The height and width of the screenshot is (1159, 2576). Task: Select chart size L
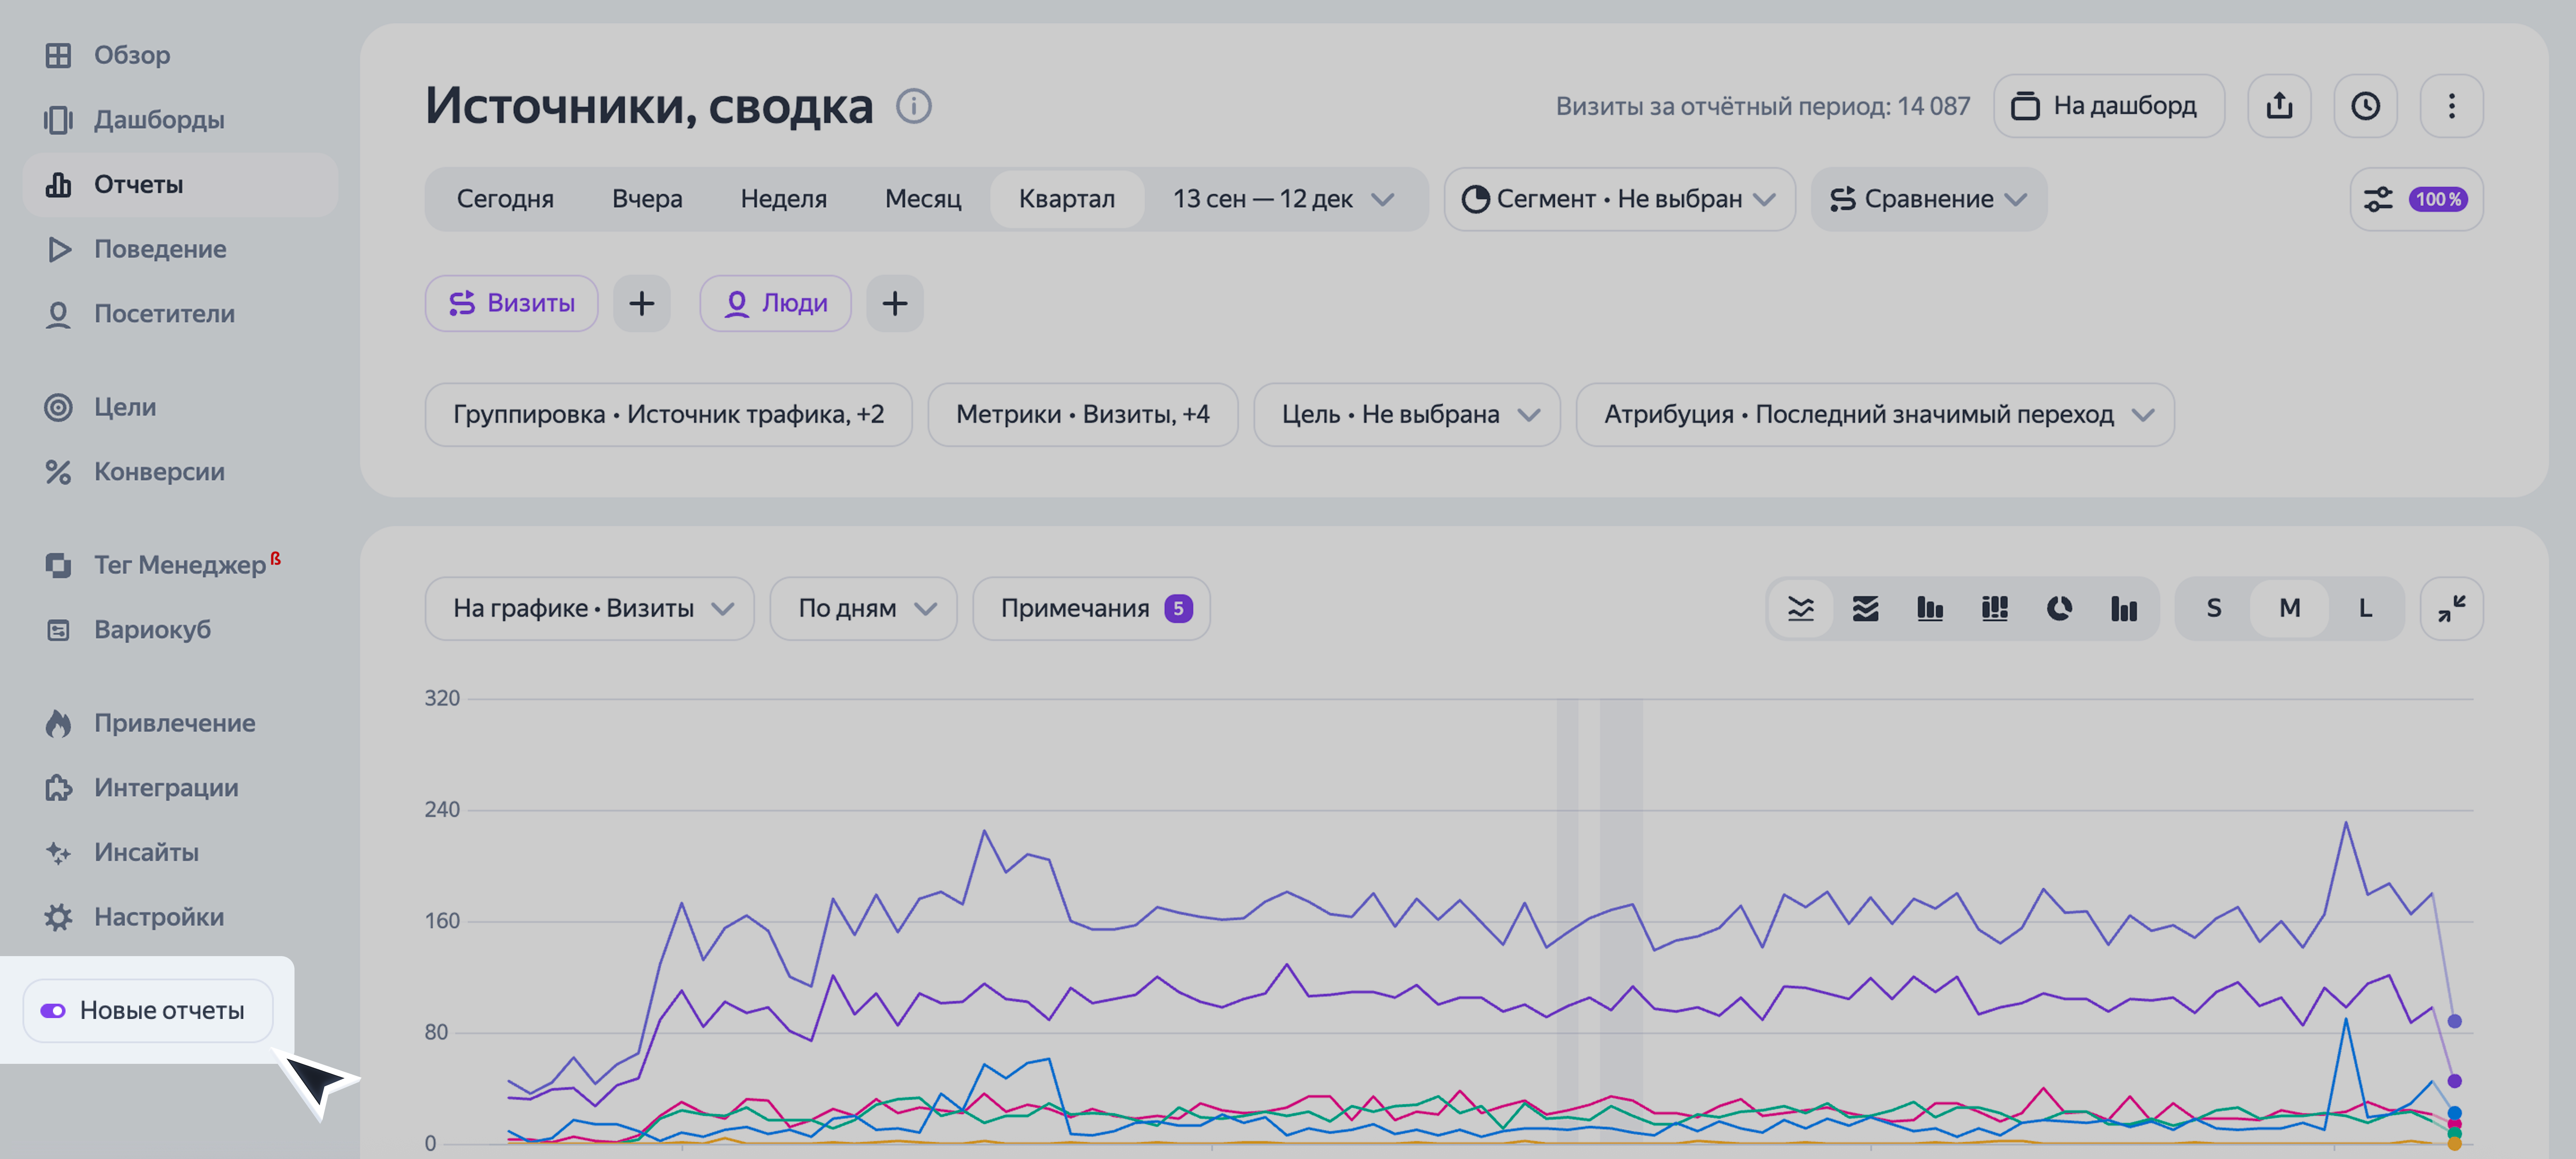(2365, 608)
